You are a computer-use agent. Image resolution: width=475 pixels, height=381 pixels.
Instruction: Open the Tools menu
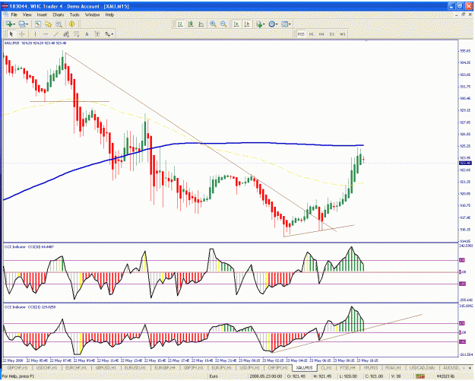pyautogui.click(x=74, y=14)
